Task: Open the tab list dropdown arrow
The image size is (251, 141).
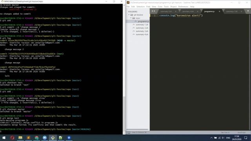Action: 248,11
